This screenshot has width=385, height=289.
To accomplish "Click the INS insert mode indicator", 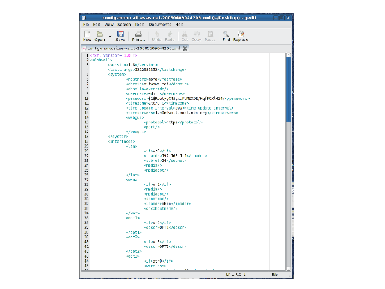I will click(x=274, y=275).
